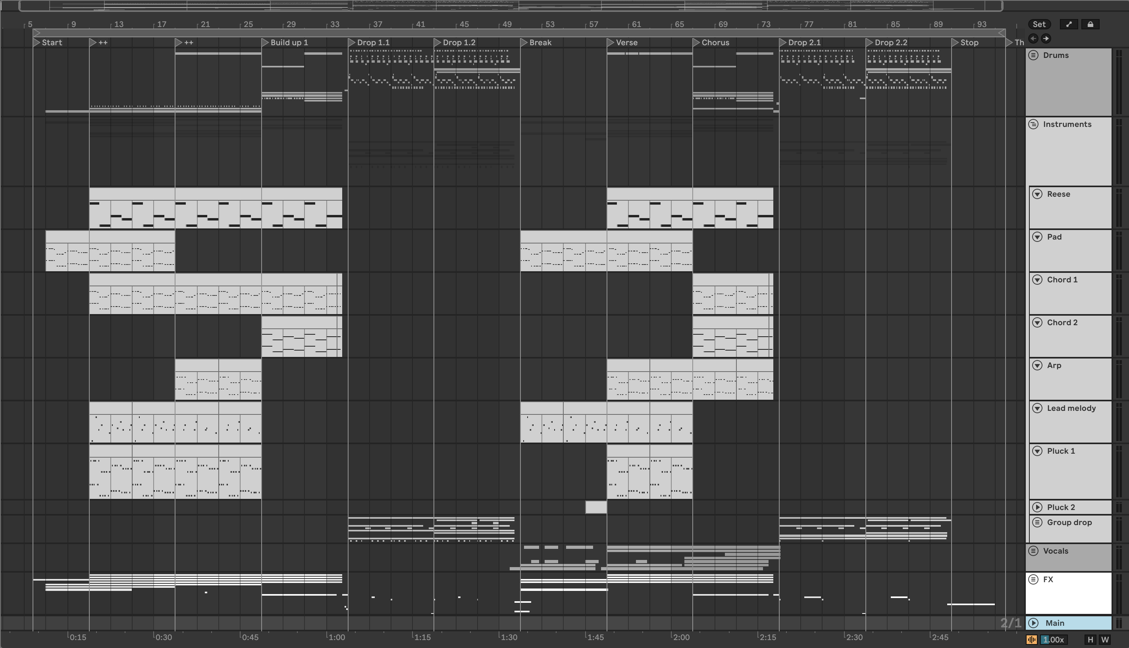This screenshot has width=1129, height=648.
Task: Click bar 61 in the beat-time ruler
Action: (636, 25)
